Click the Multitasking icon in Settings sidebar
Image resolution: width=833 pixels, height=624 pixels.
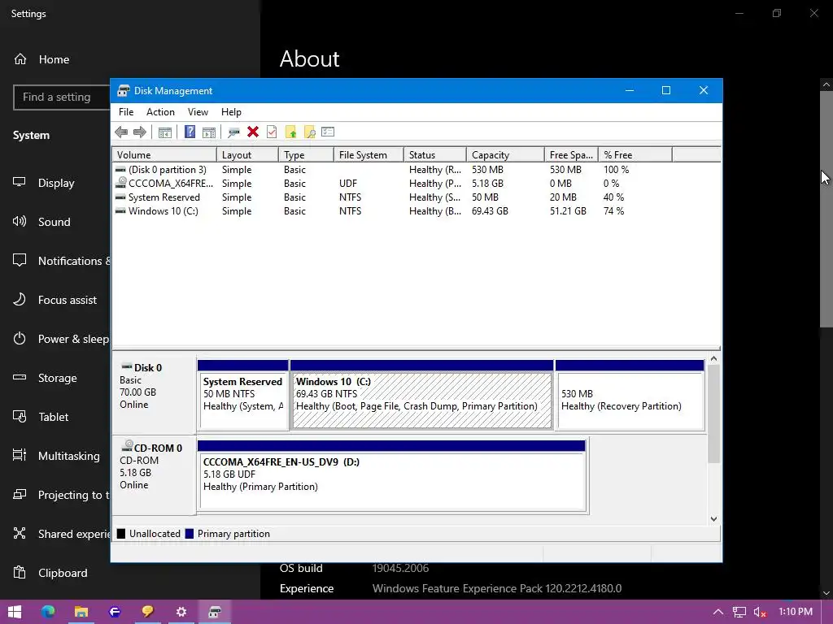pos(20,455)
